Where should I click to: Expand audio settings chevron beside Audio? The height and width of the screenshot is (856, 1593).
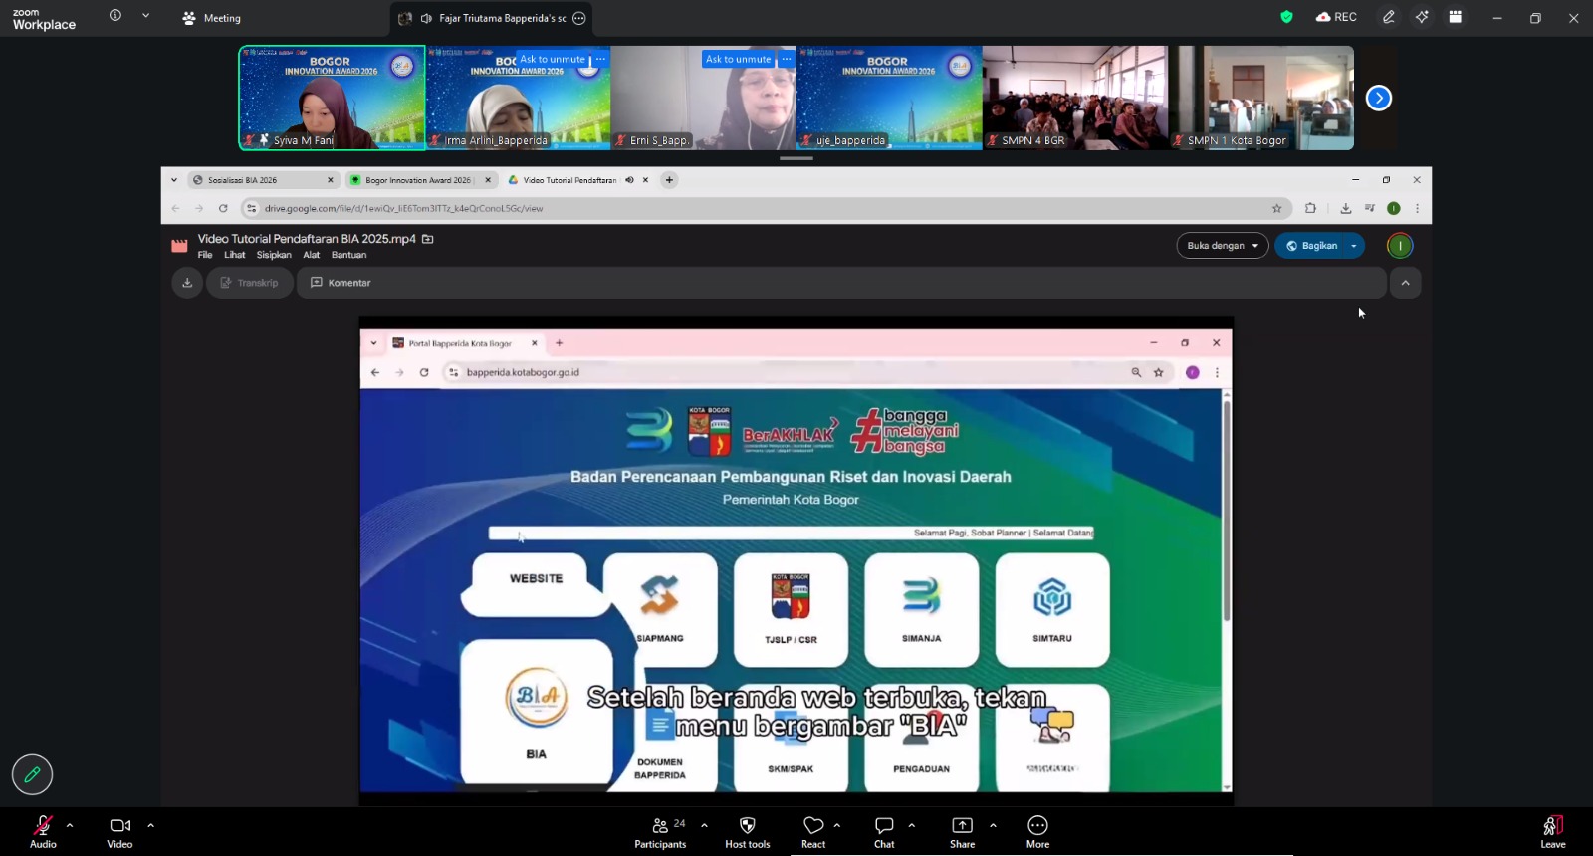click(x=70, y=825)
